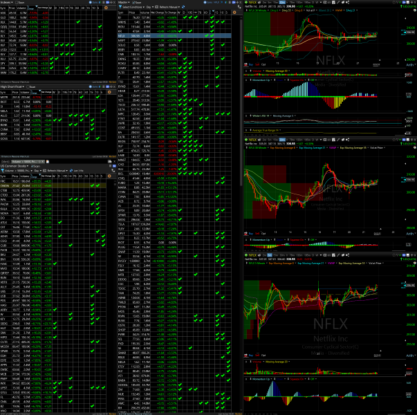Click the filter funnel icon in Master panel
This screenshot has width=417, height=415.
tap(120, 7)
